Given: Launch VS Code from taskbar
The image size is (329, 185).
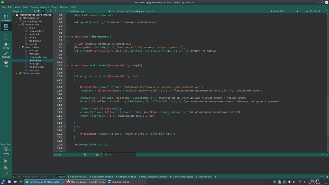Looking at the screenshot, I should (21, 182).
